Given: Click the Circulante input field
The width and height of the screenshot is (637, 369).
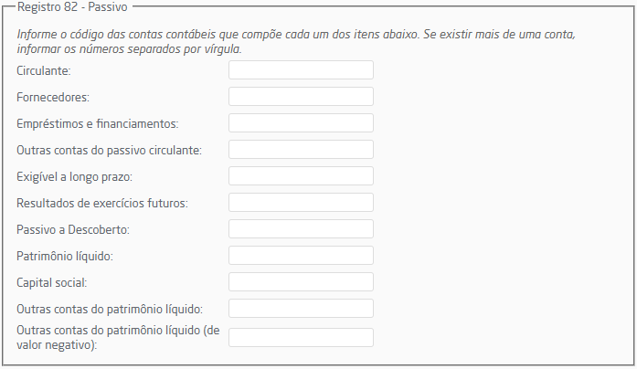Looking at the screenshot, I should pyautogui.click(x=301, y=70).
